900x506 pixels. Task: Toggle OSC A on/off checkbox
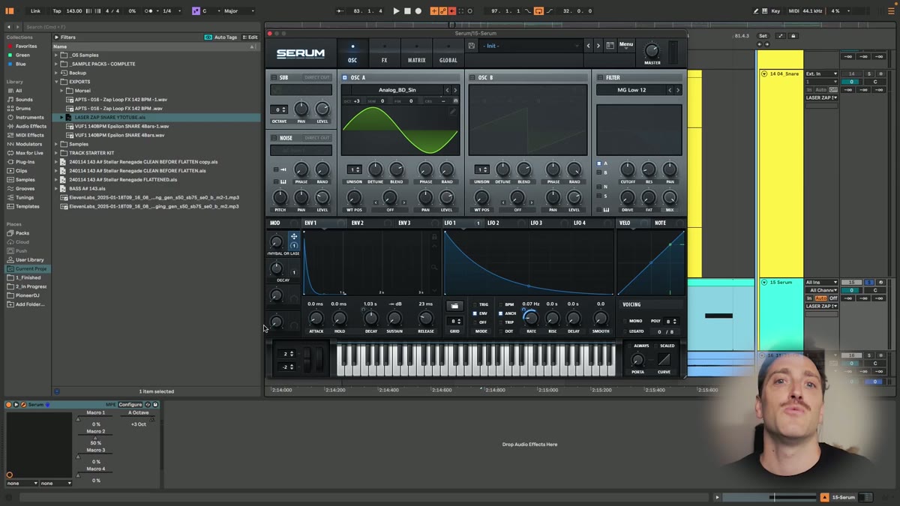(345, 78)
